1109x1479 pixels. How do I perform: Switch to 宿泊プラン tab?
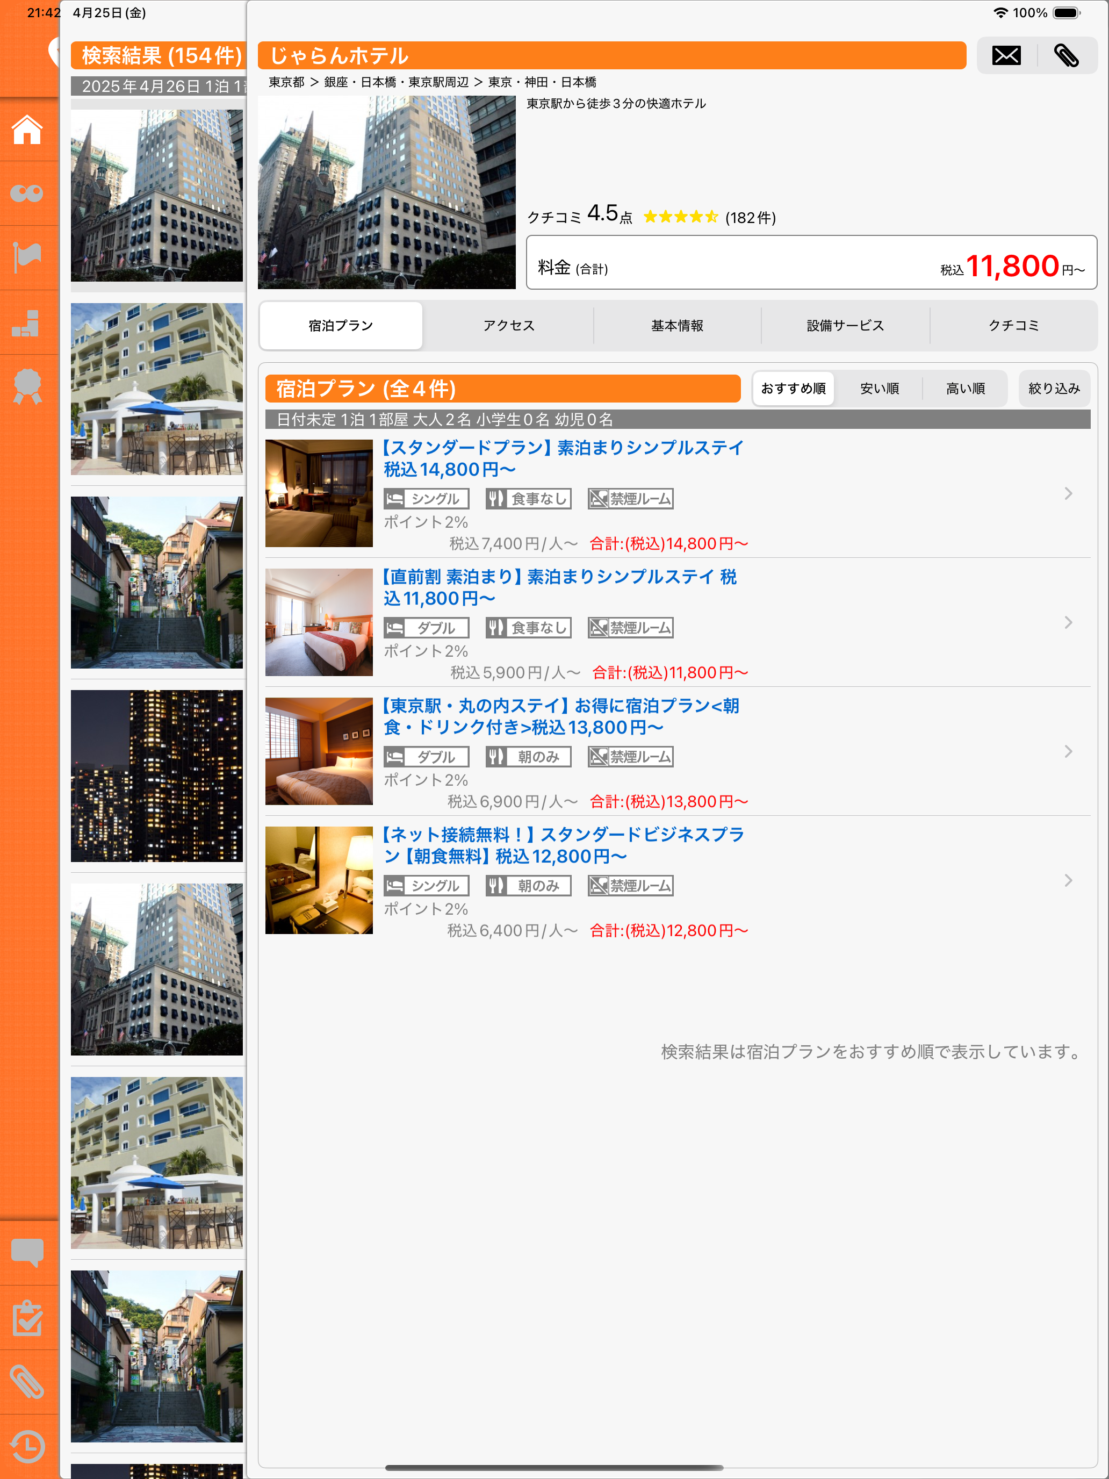(341, 326)
